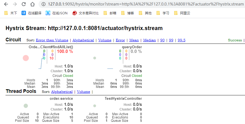Click the Hystrix Stream page heading
245x124 pixels.
(x=84, y=28)
